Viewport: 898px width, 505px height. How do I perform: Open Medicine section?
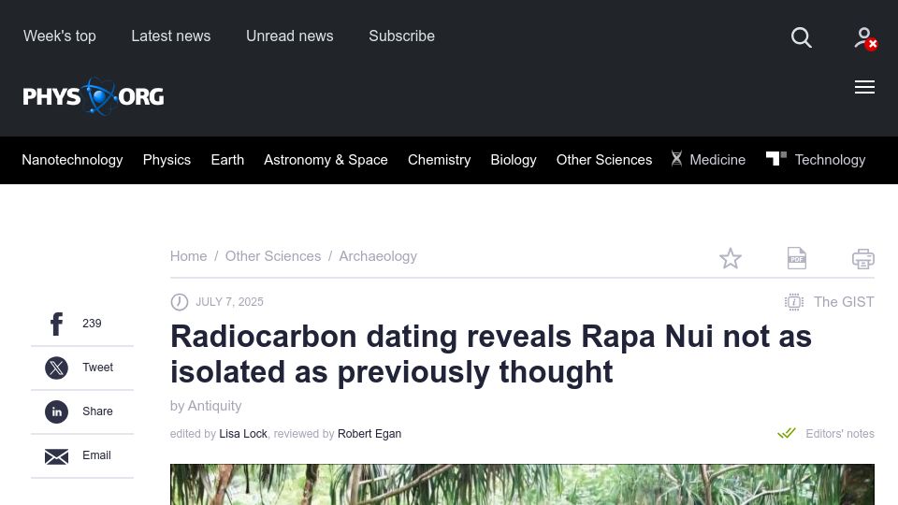pyautogui.click(x=717, y=160)
